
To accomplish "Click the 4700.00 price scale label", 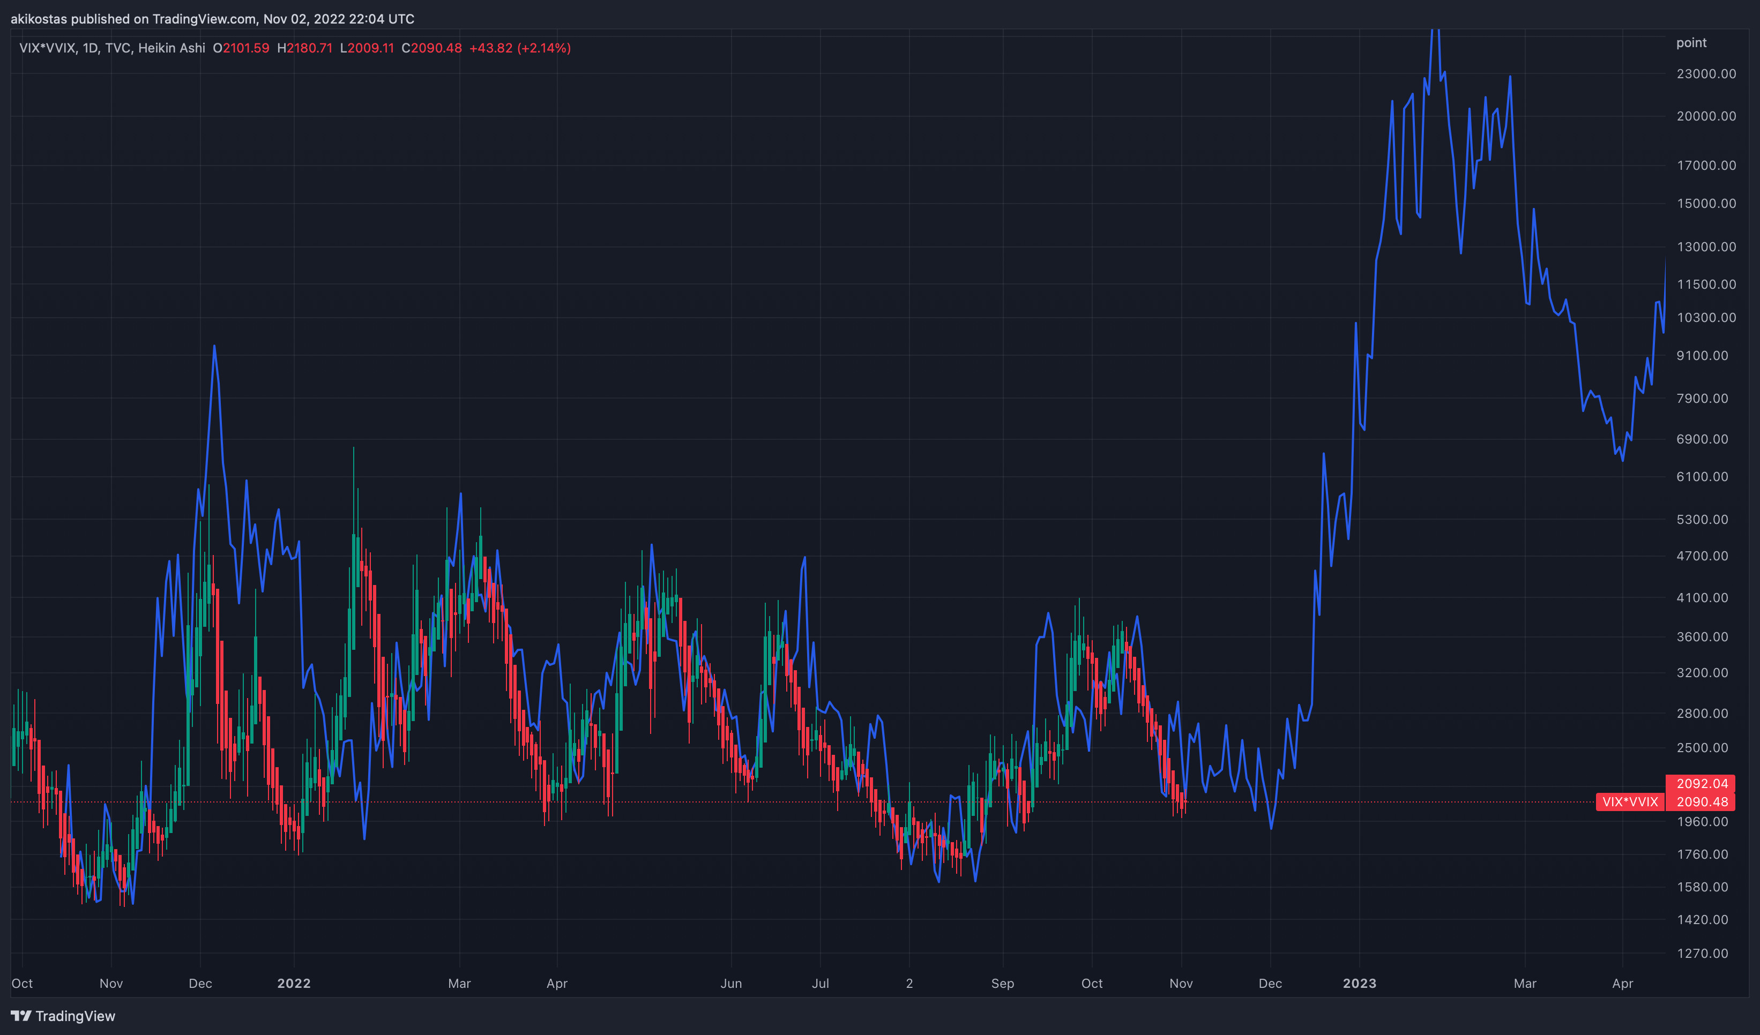I will click(1702, 556).
